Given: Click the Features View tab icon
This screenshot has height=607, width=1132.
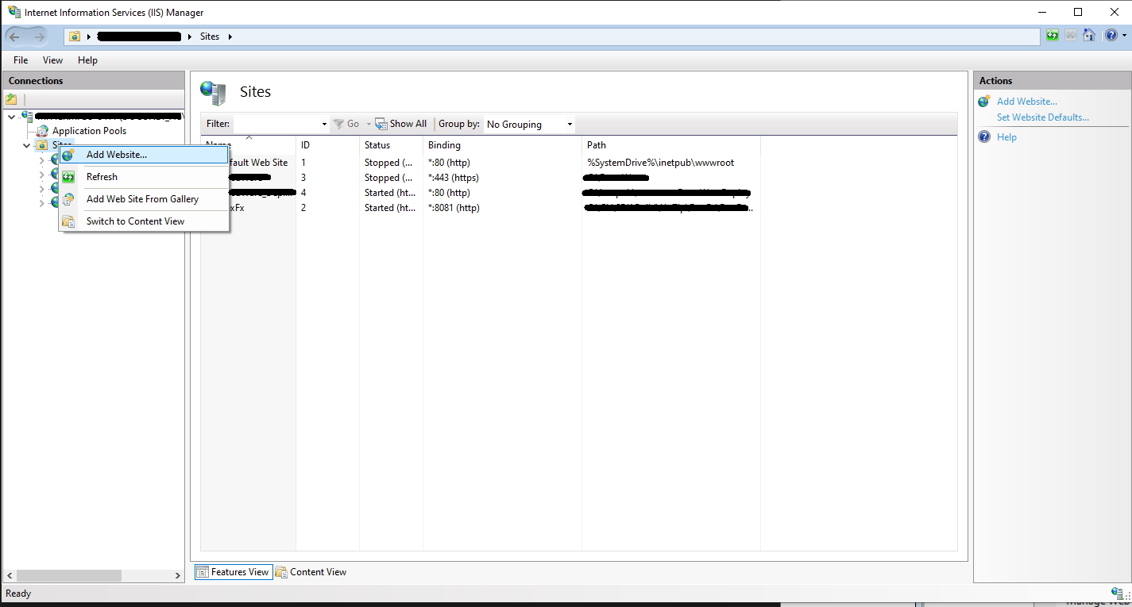Looking at the screenshot, I should (203, 572).
